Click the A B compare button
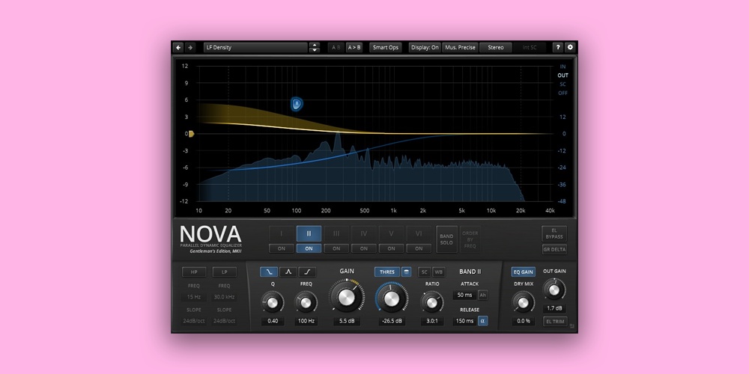Screen dimensions: 749x374 336,47
